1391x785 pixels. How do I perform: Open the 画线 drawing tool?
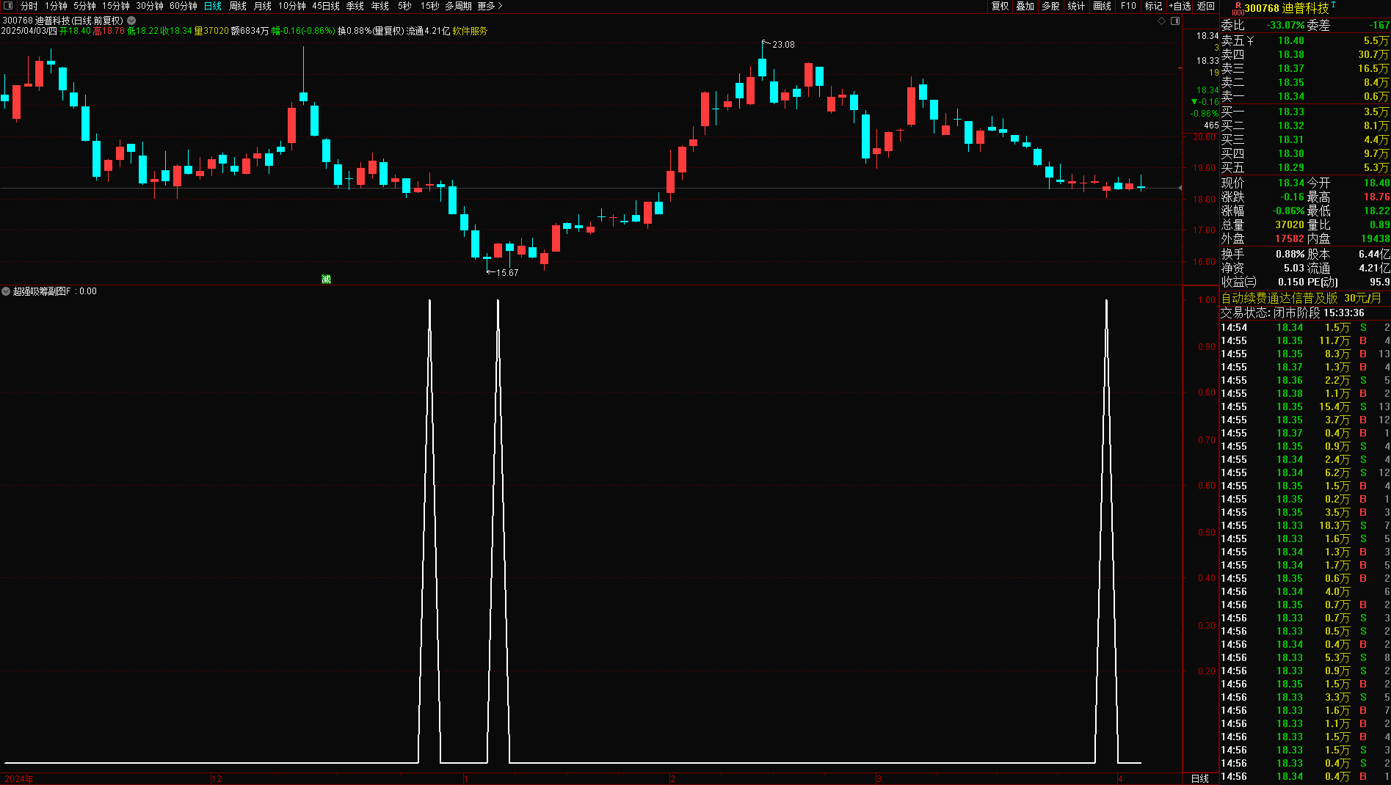click(1102, 6)
